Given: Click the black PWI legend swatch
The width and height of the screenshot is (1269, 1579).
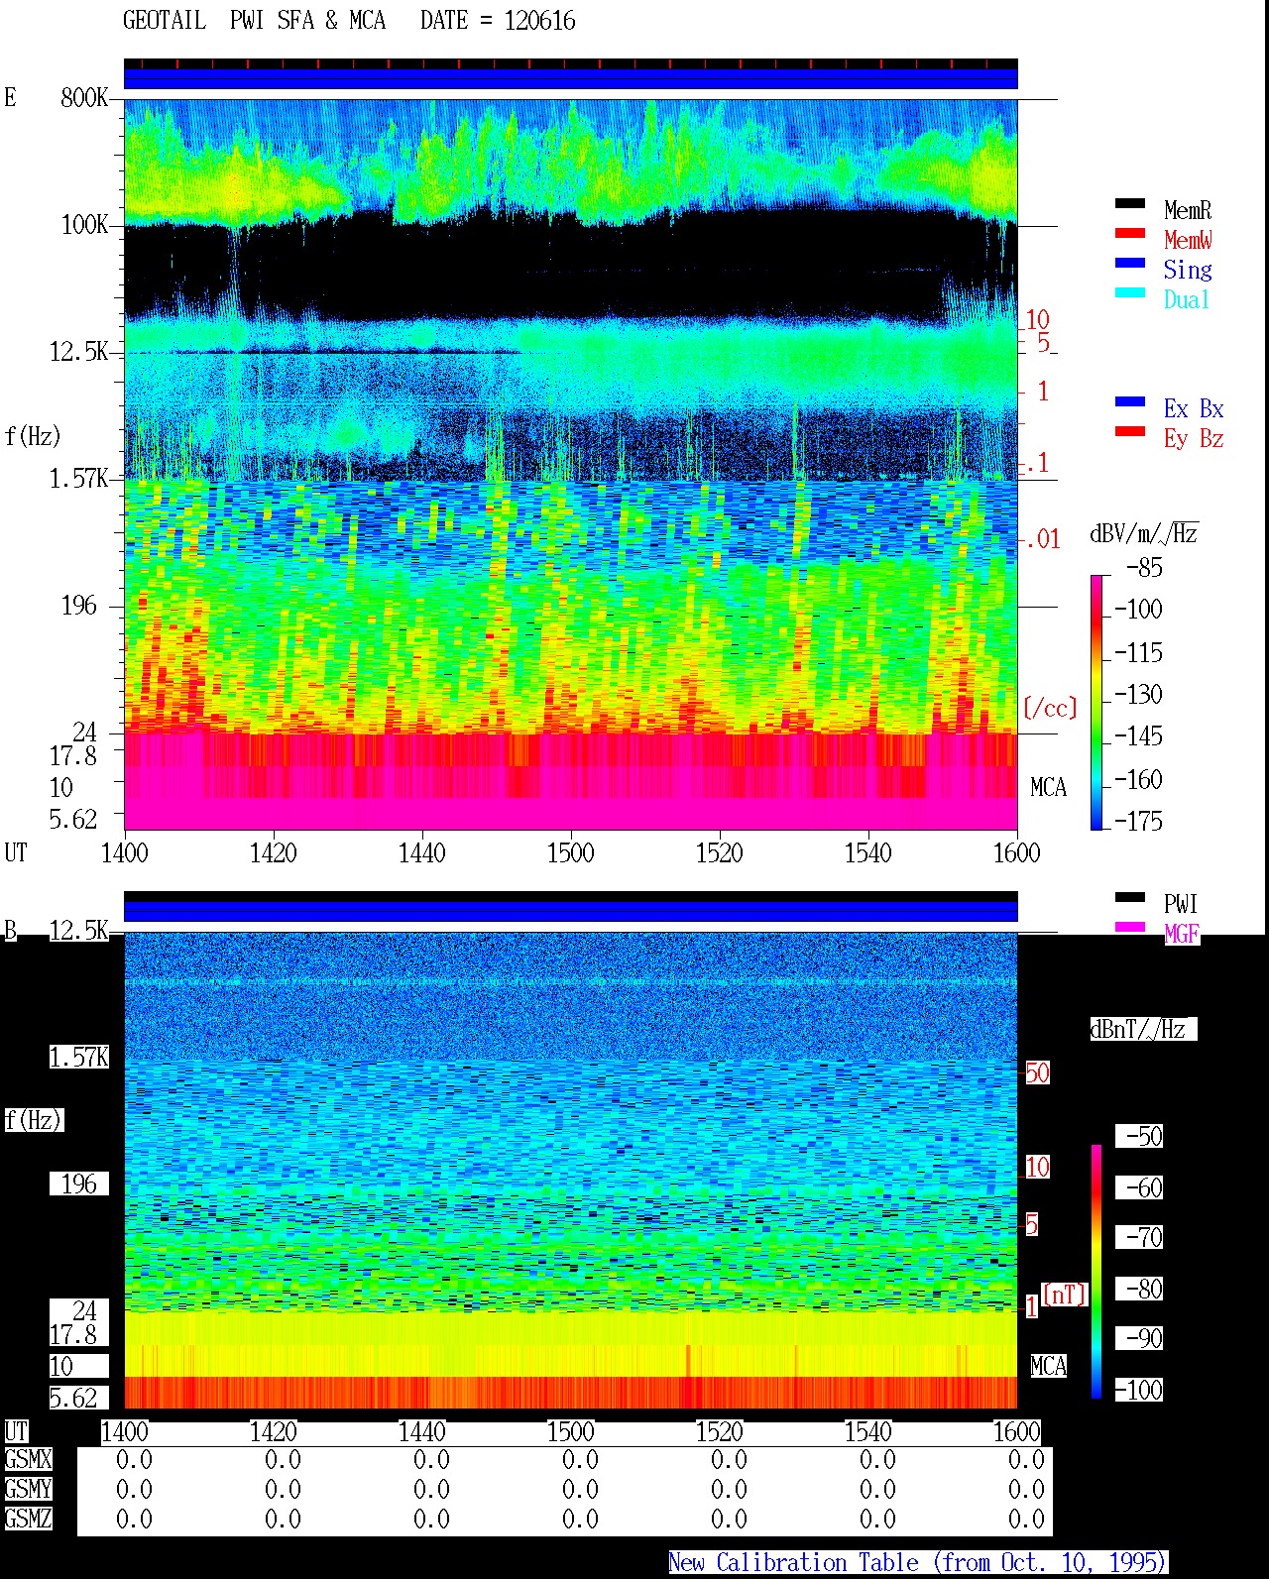Looking at the screenshot, I should point(1130,898).
